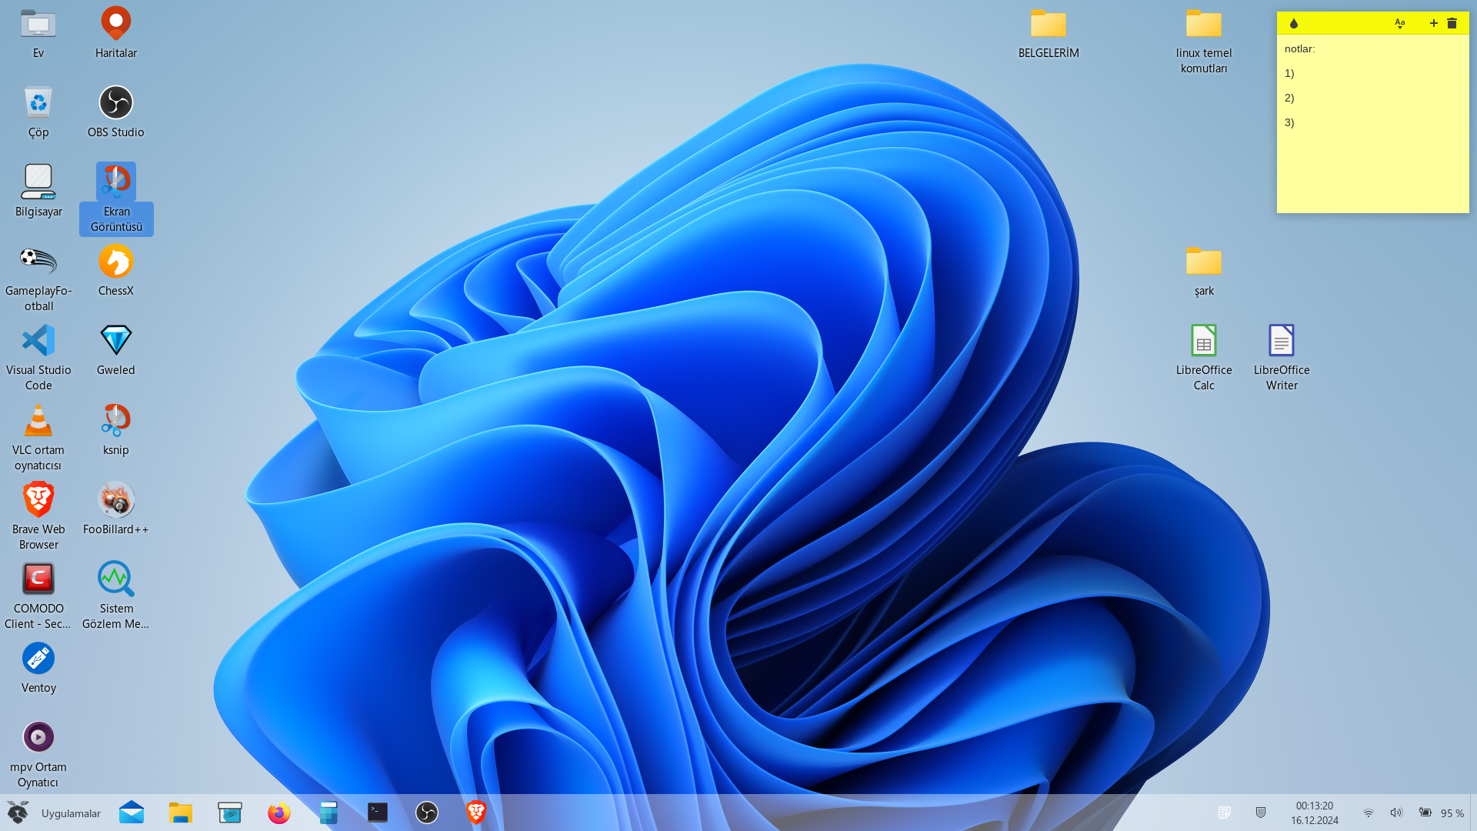Screen dimensions: 1477x831
Task: Launch Brave browser from the taskbar
Action: tap(476, 813)
